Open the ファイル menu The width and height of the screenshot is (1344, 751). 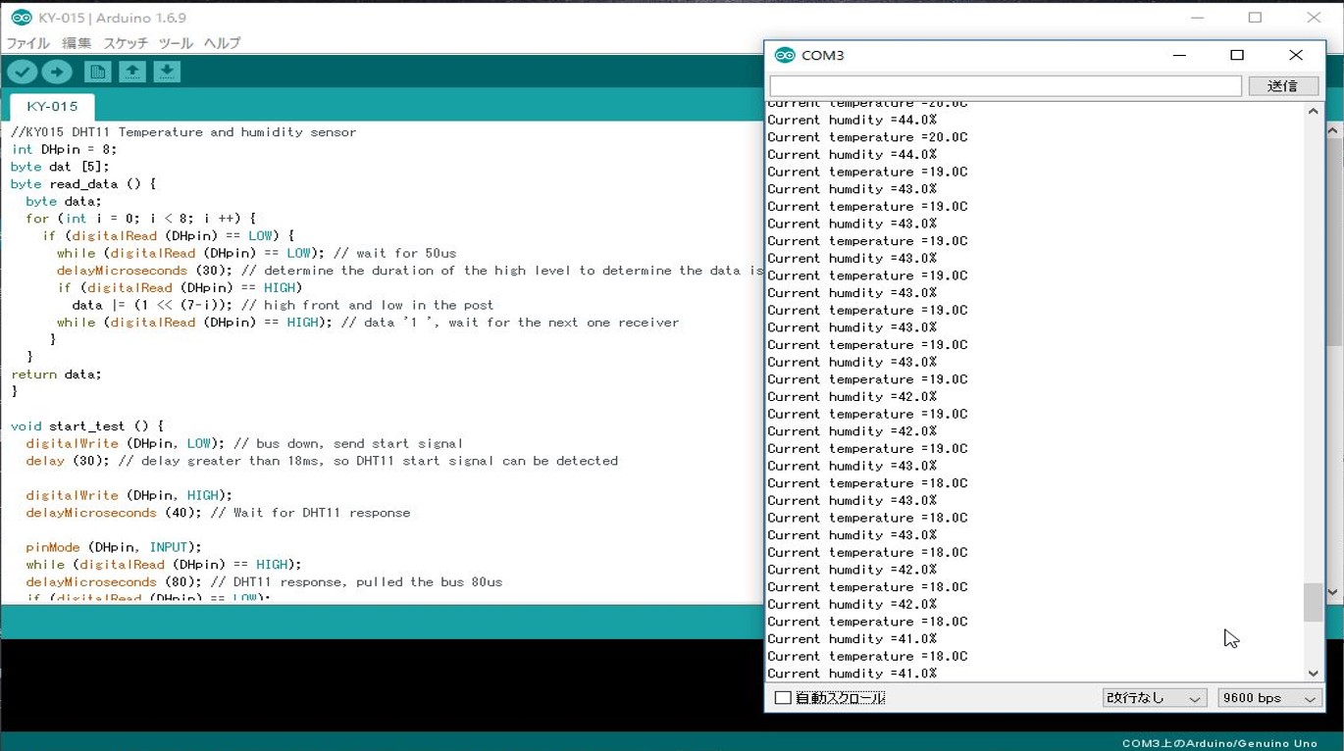pyautogui.click(x=28, y=43)
